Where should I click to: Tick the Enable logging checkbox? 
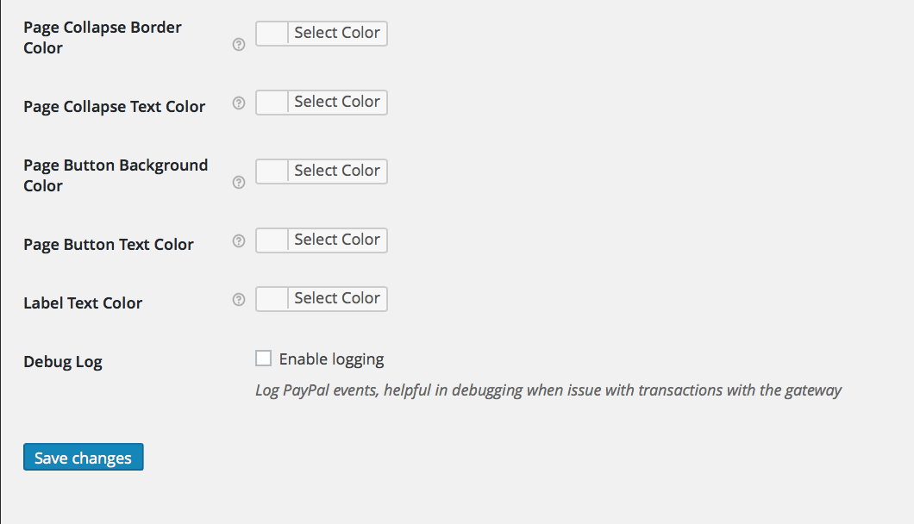(264, 359)
